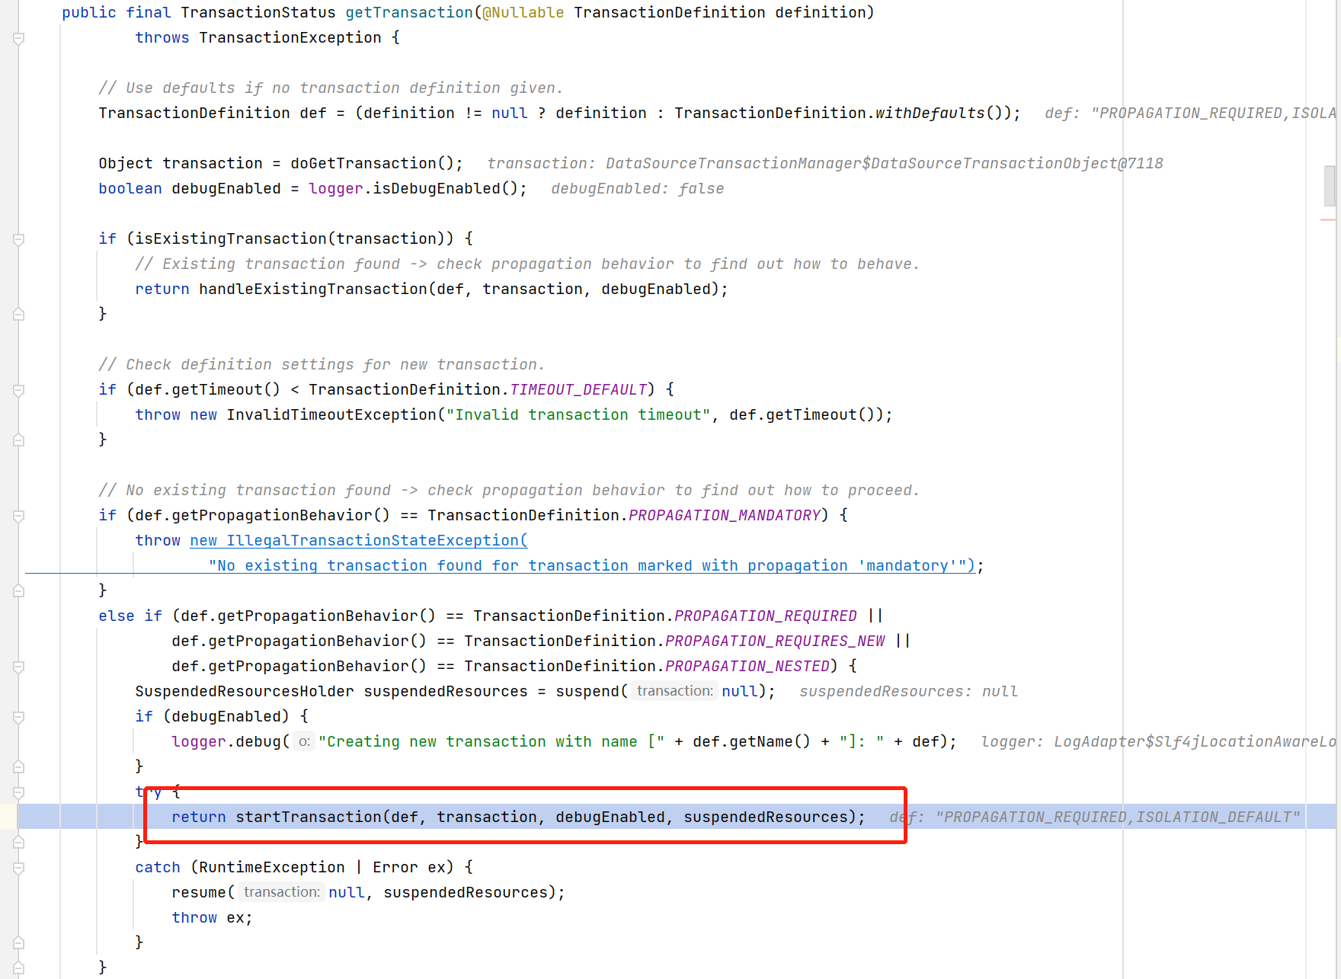Screen dimensions: 1341x979
Task: Click 'isDebugEnabled' method call
Action: 437,189
